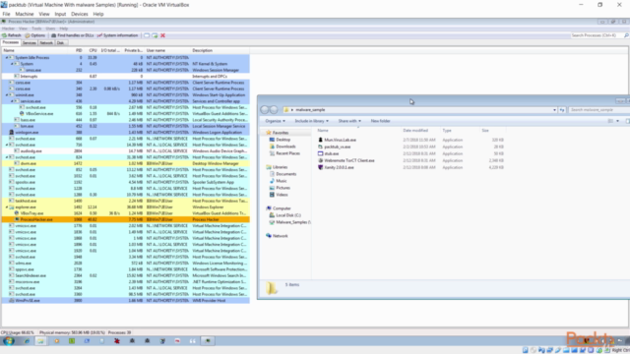Click the red X terminate icon in the toolbar
630x354 pixels.
point(162,35)
